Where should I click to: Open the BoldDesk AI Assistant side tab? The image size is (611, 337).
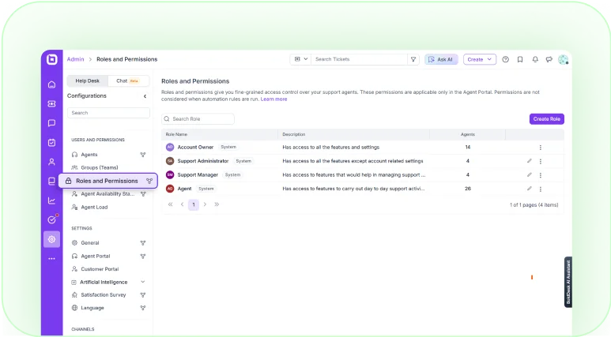pyautogui.click(x=568, y=282)
